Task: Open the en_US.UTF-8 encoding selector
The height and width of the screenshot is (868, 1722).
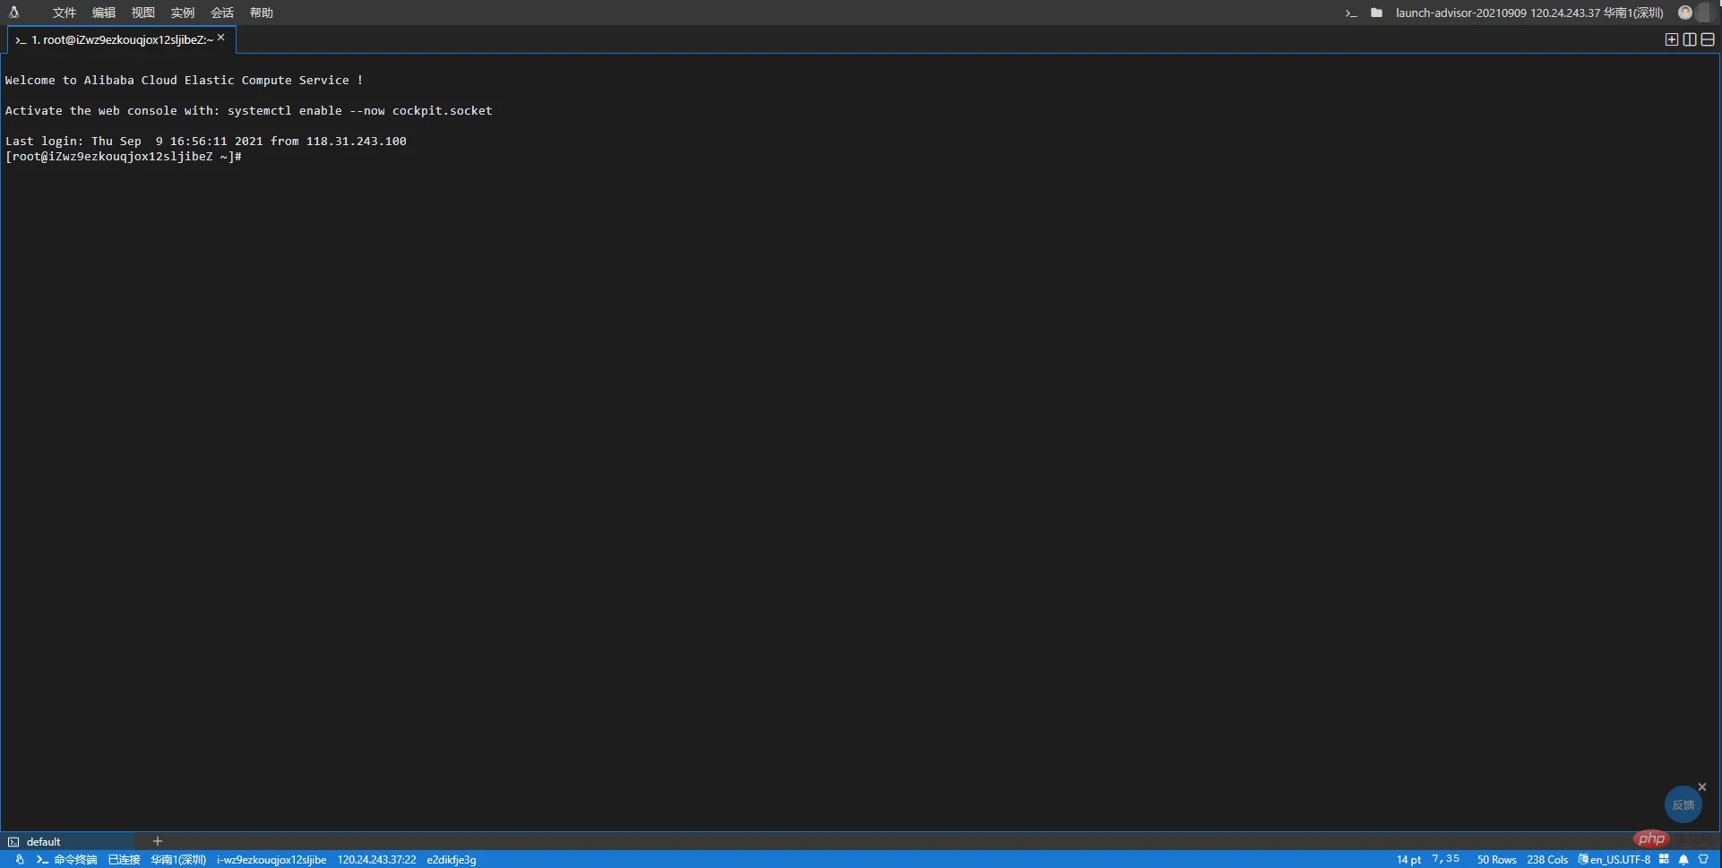Action: point(1614,860)
